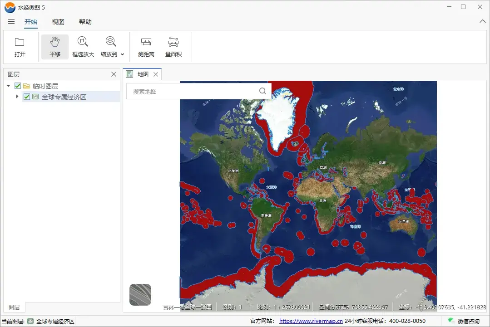Open the 缩放到 dropdown arrow
This screenshot has height=327, width=490.
tap(123, 54)
